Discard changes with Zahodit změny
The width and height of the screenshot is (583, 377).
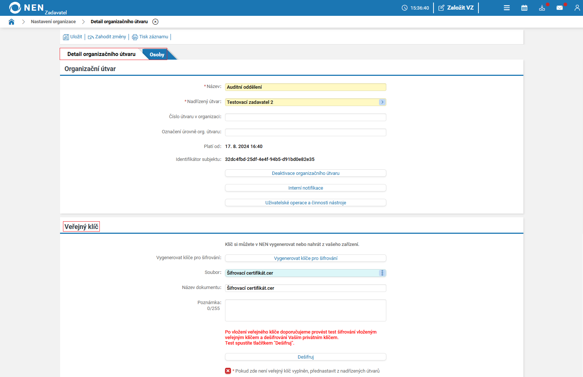point(107,37)
